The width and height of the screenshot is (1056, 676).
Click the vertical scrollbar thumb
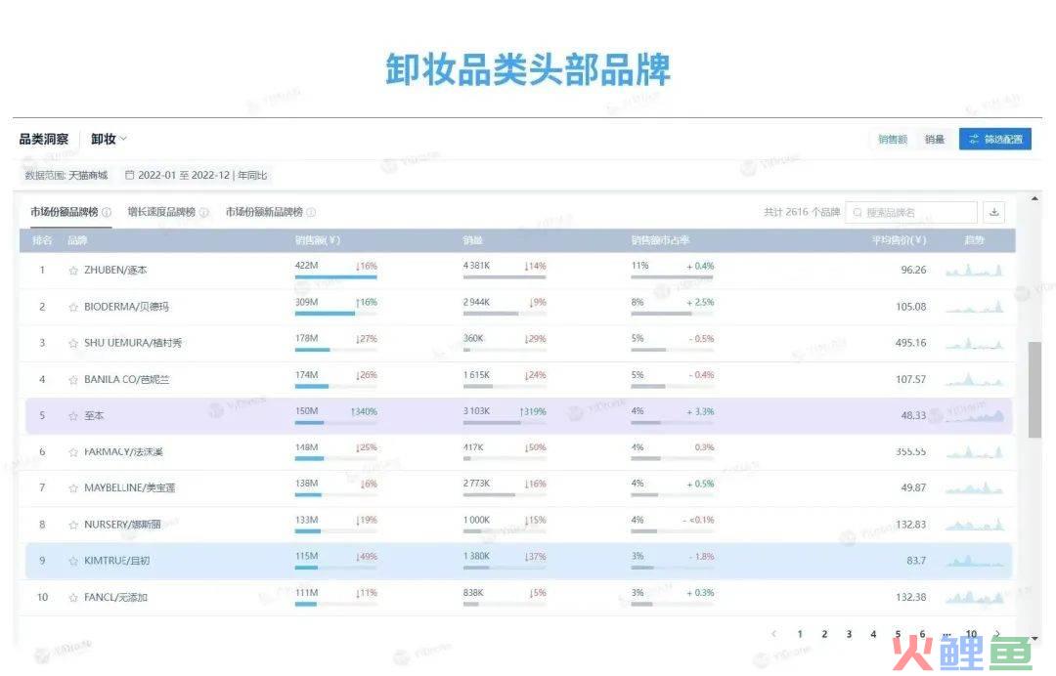coord(1034,390)
